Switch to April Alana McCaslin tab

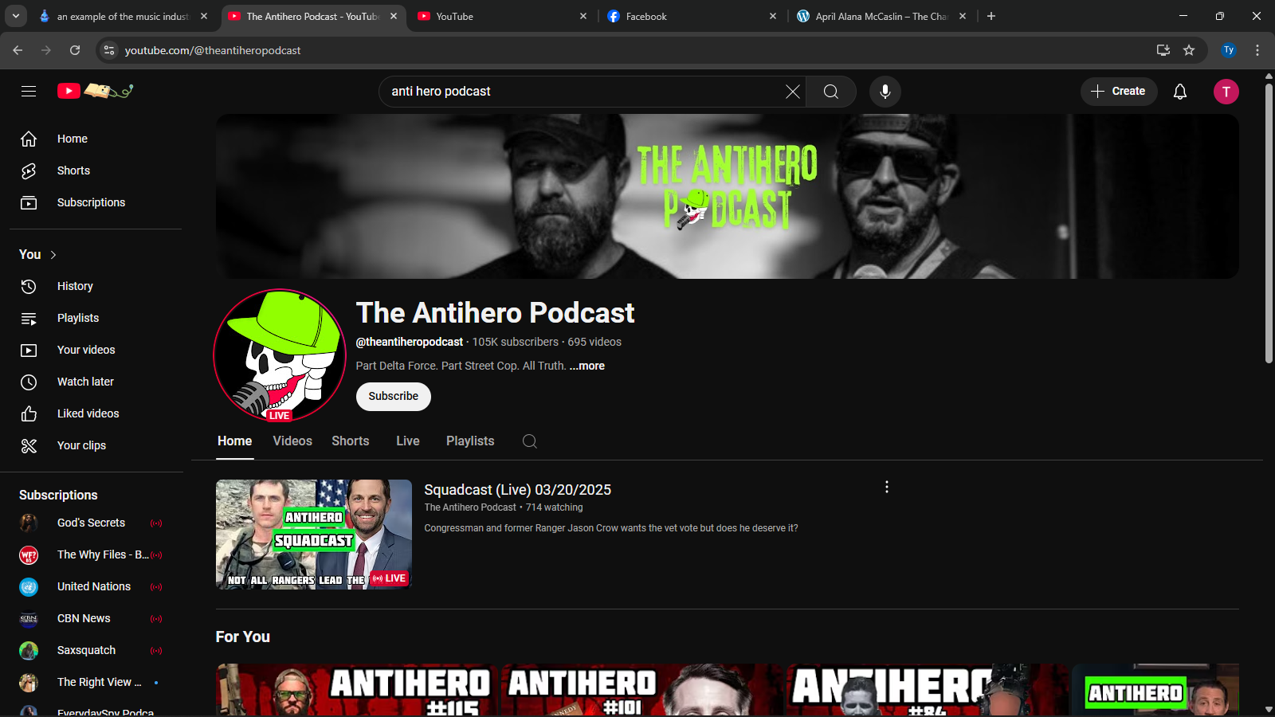(881, 16)
